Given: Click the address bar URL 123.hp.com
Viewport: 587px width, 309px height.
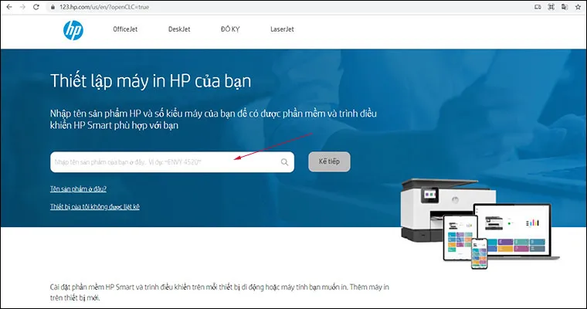Looking at the screenshot, I should (104, 7).
